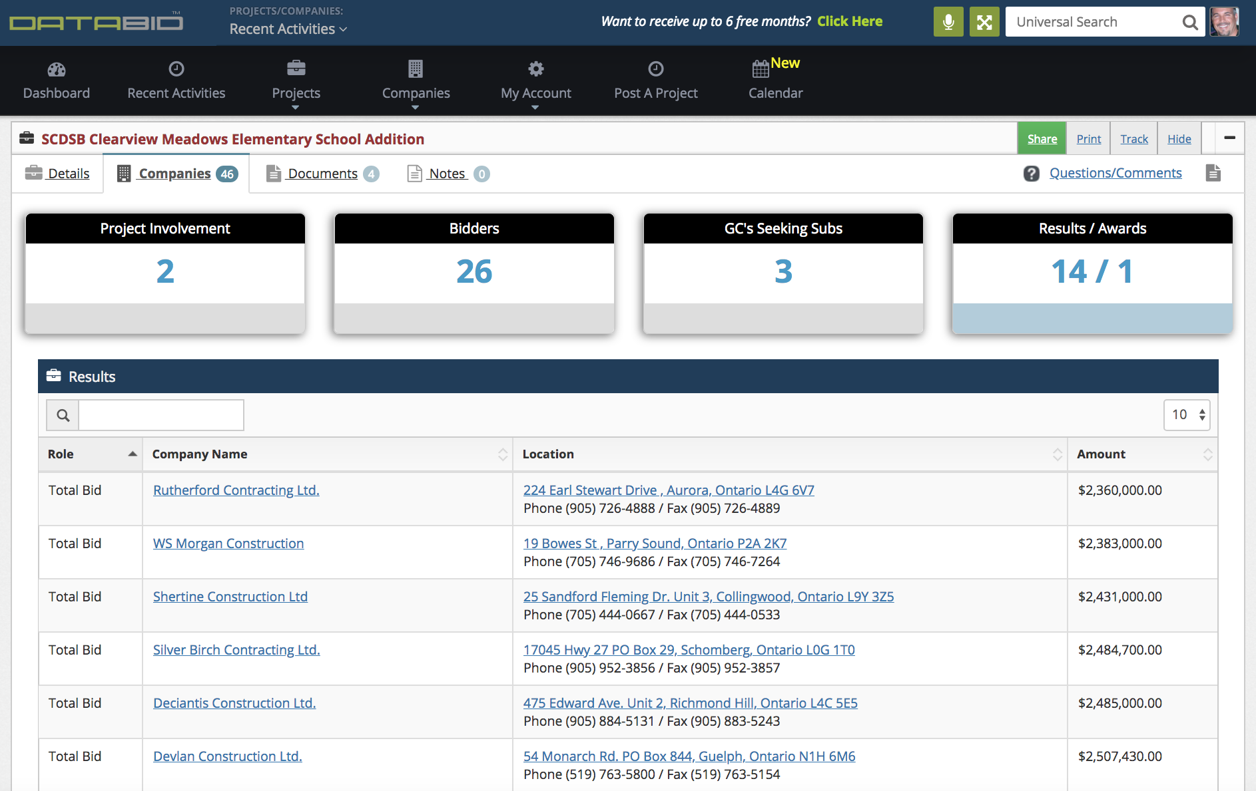Click the Post A Project clock icon
Screen dimensions: 1256x791
(x=655, y=69)
